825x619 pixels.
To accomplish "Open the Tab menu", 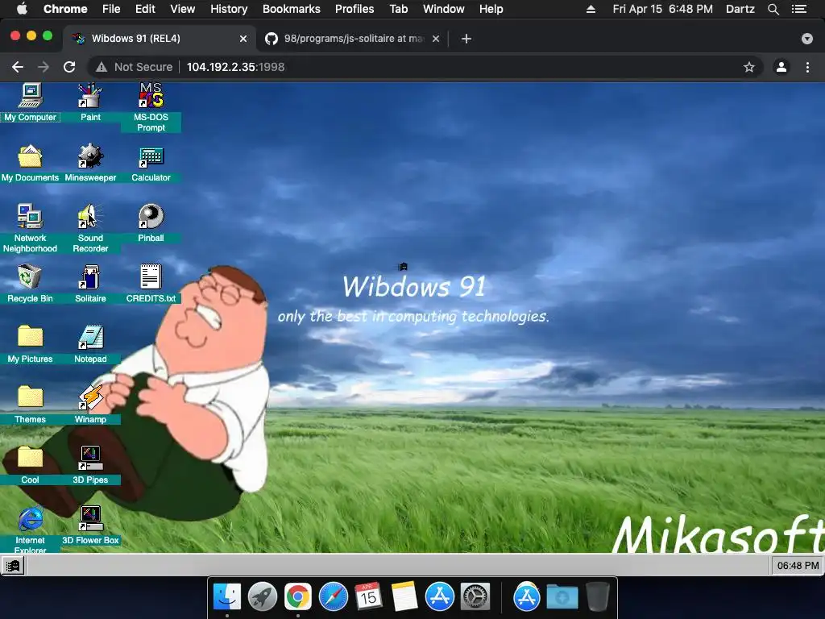I will [x=398, y=9].
